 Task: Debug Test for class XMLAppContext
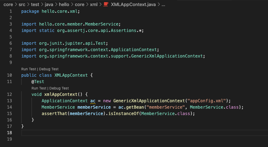(49, 69)
